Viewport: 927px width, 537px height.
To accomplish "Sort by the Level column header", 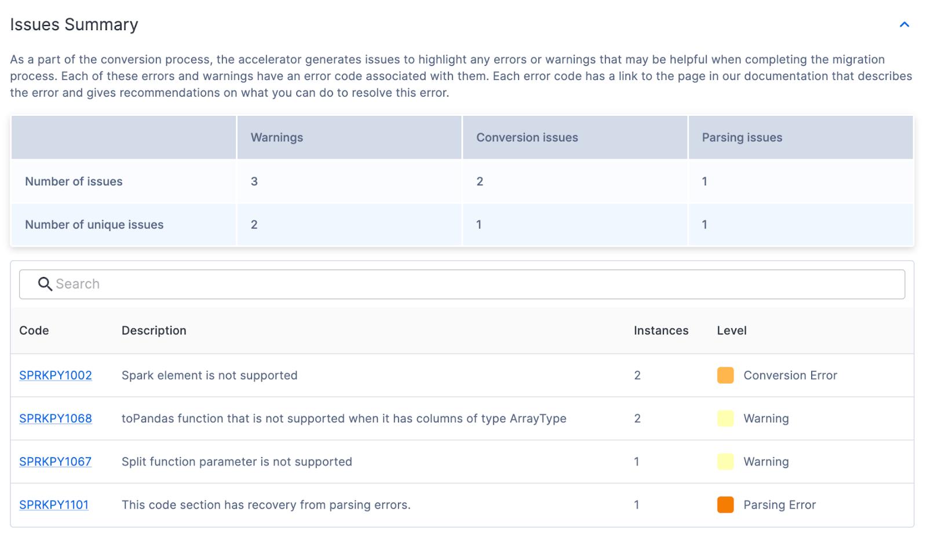I will click(731, 330).
